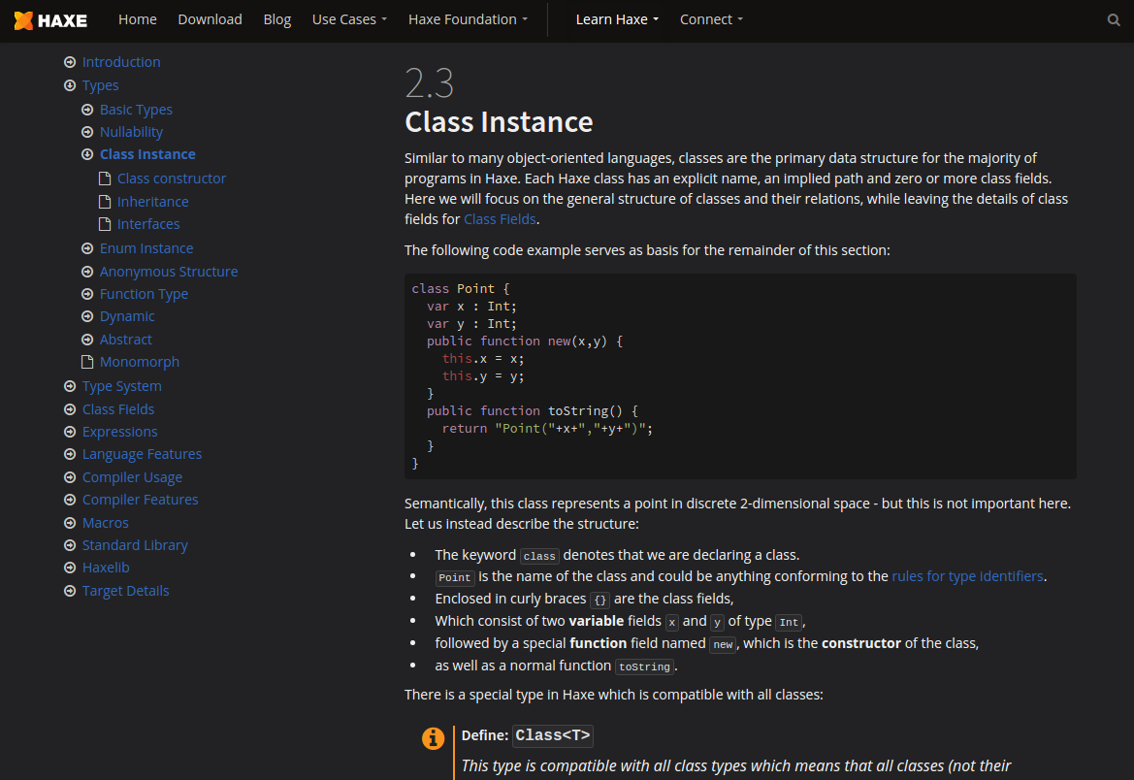The height and width of the screenshot is (780, 1134).
Task: Open Monomorph page
Action: 140,362
